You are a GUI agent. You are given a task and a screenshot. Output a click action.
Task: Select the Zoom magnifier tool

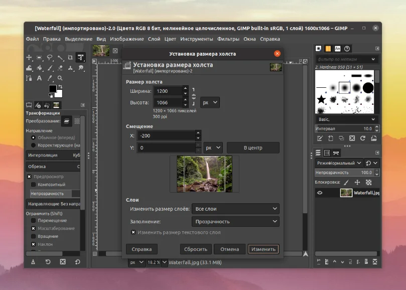coord(60,78)
